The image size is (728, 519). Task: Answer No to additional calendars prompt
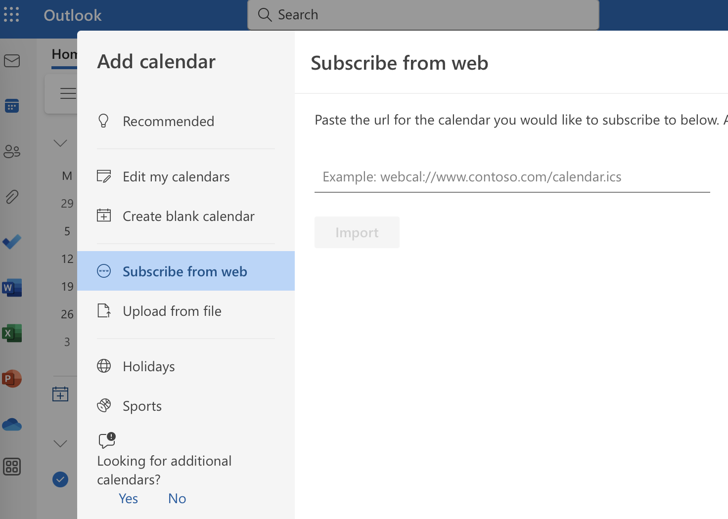point(177,498)
